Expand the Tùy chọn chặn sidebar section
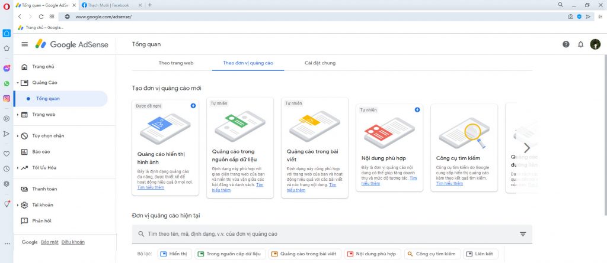This screenshot has width=607, height=263. click(49, 135)
